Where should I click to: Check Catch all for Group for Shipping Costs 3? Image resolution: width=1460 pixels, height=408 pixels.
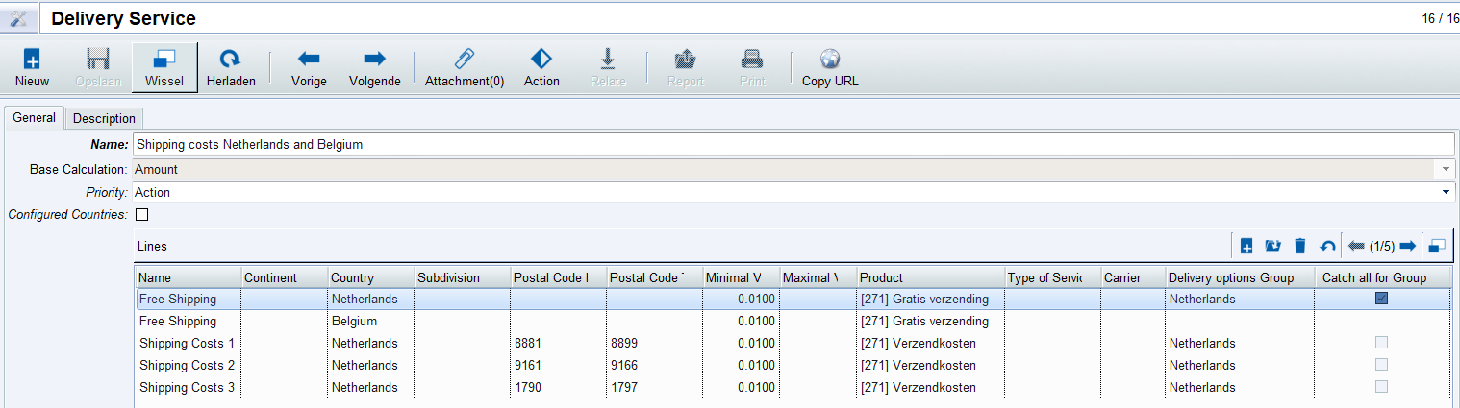coord(1381,387)
